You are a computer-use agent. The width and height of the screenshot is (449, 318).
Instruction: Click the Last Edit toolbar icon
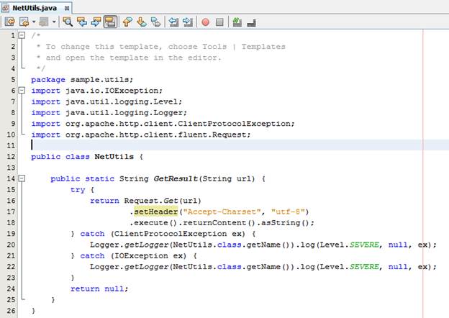pyautogui.click(x=10, y=22)
